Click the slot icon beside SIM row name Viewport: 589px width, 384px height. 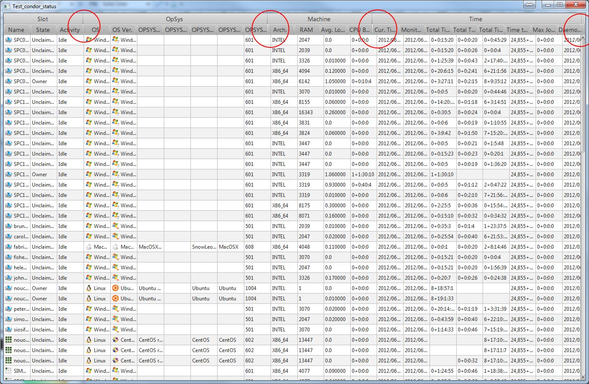tap(8, 371)
